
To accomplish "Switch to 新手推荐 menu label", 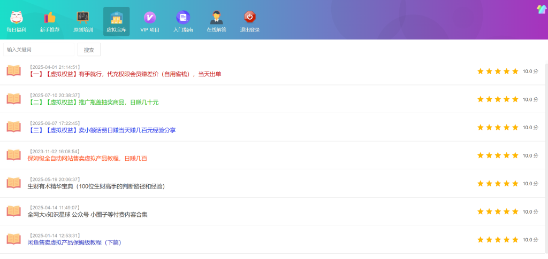I will 50,30.
